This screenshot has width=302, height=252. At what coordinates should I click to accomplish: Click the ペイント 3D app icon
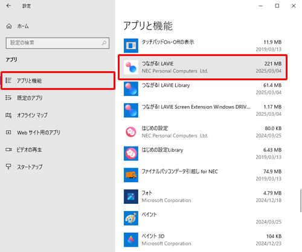point(131,240)
